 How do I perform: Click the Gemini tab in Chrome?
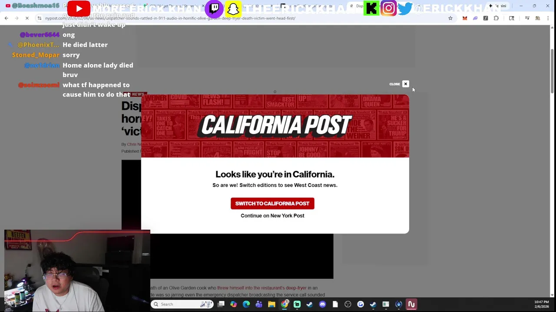point(497,6)
